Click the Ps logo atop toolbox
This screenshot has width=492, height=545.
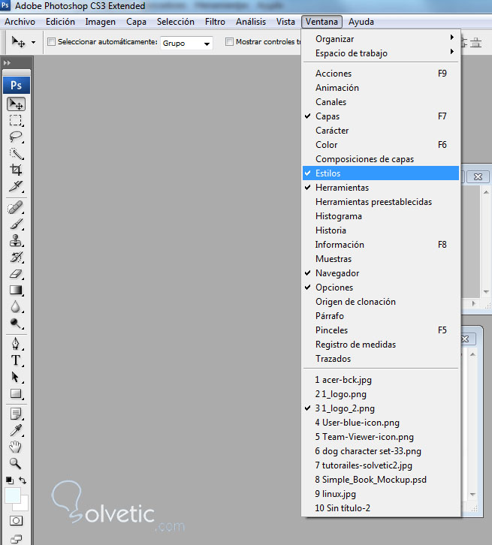[x=17, y=85]
